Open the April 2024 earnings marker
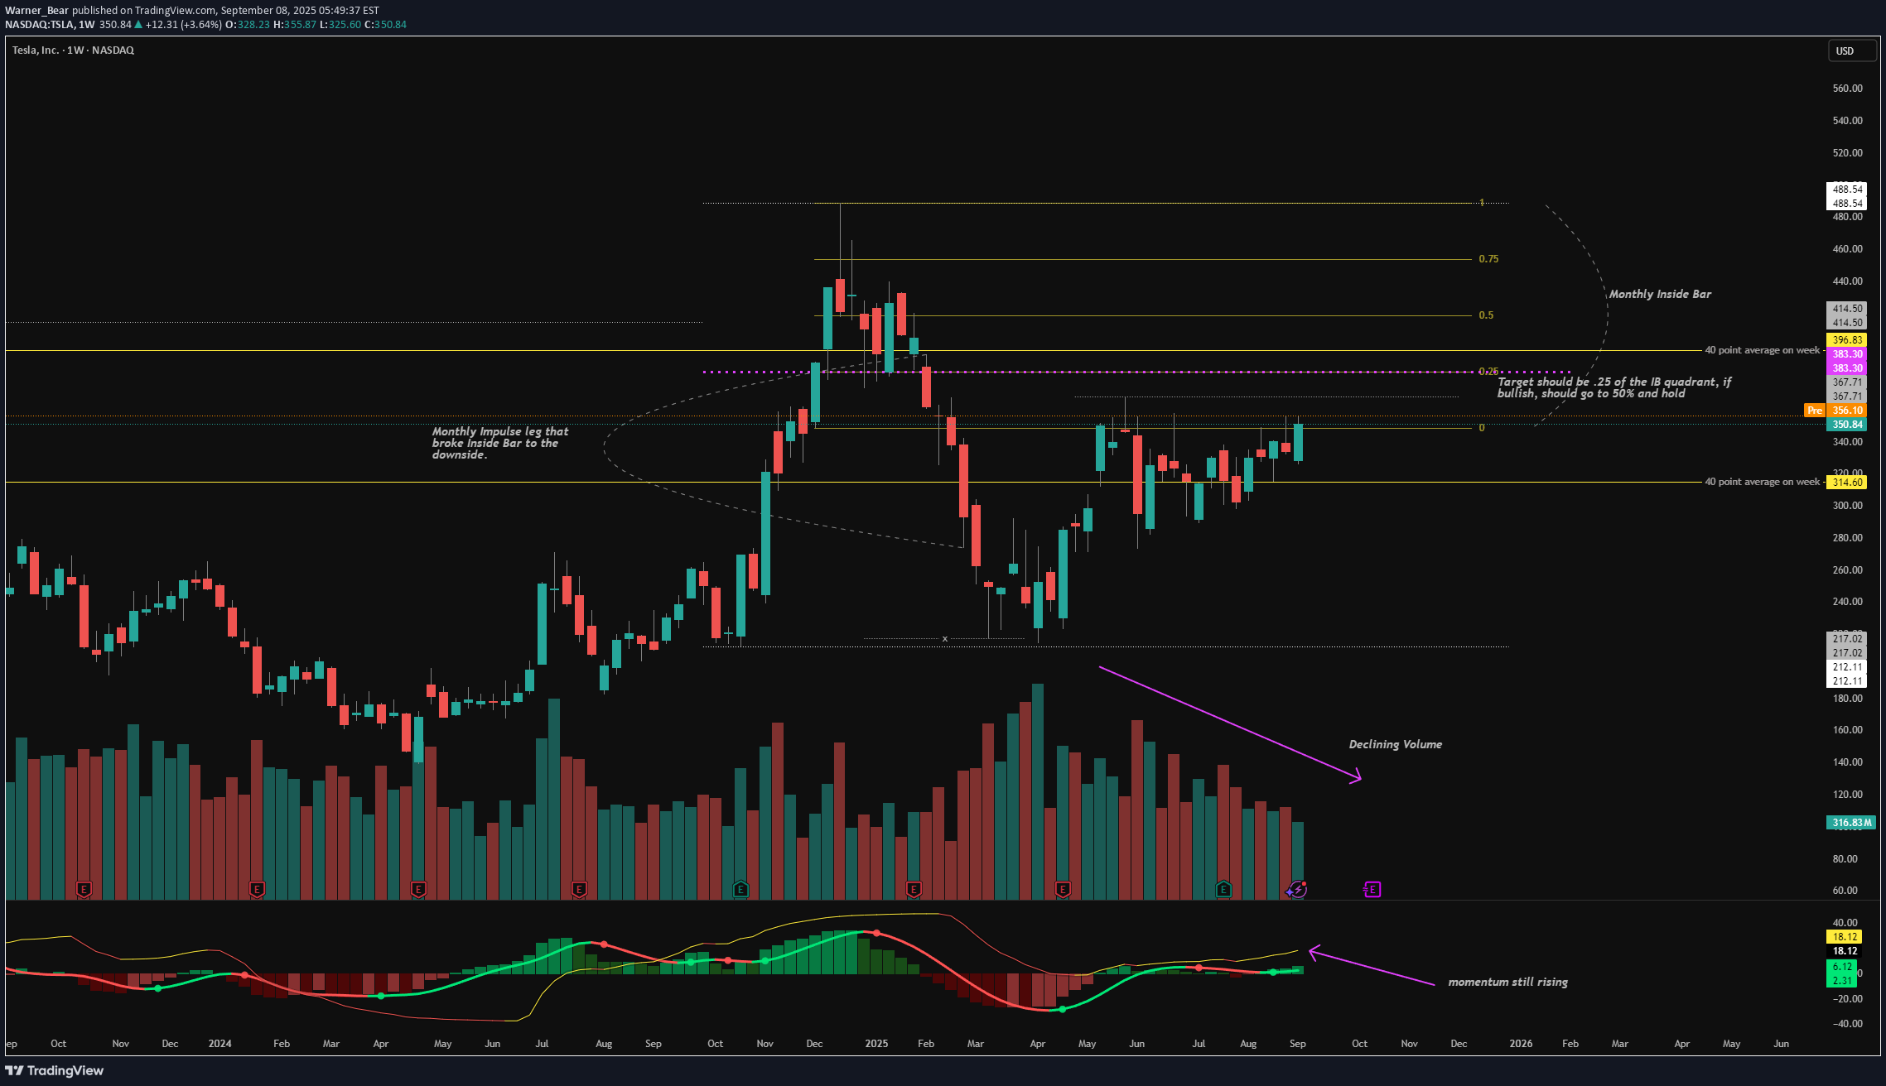1886x1086 pixels. click(418, 890)
